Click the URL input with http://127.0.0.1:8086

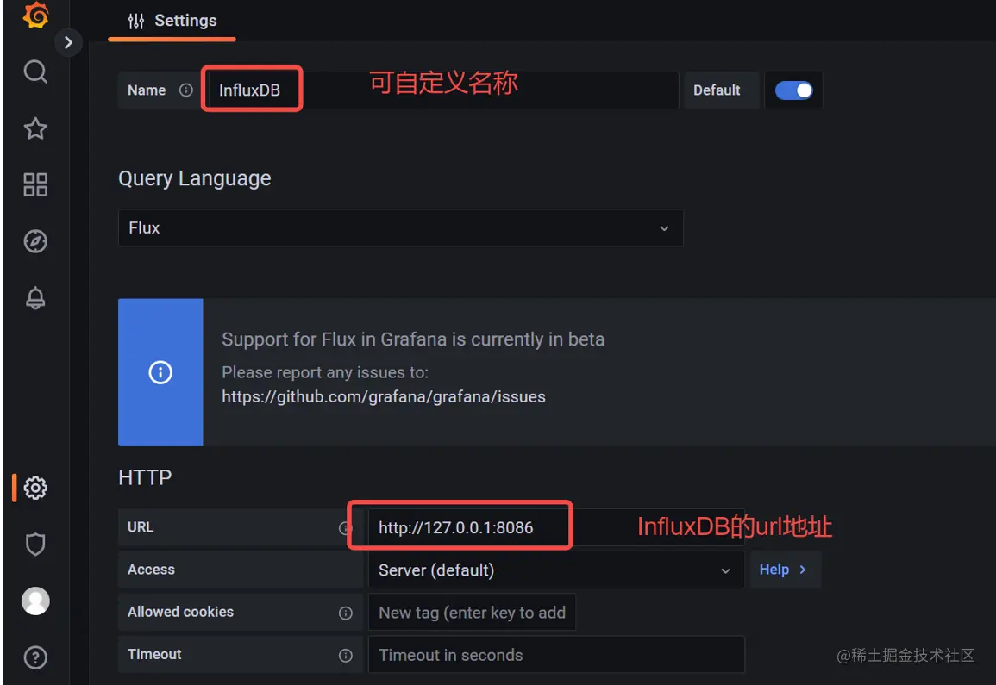click(556, 527)
